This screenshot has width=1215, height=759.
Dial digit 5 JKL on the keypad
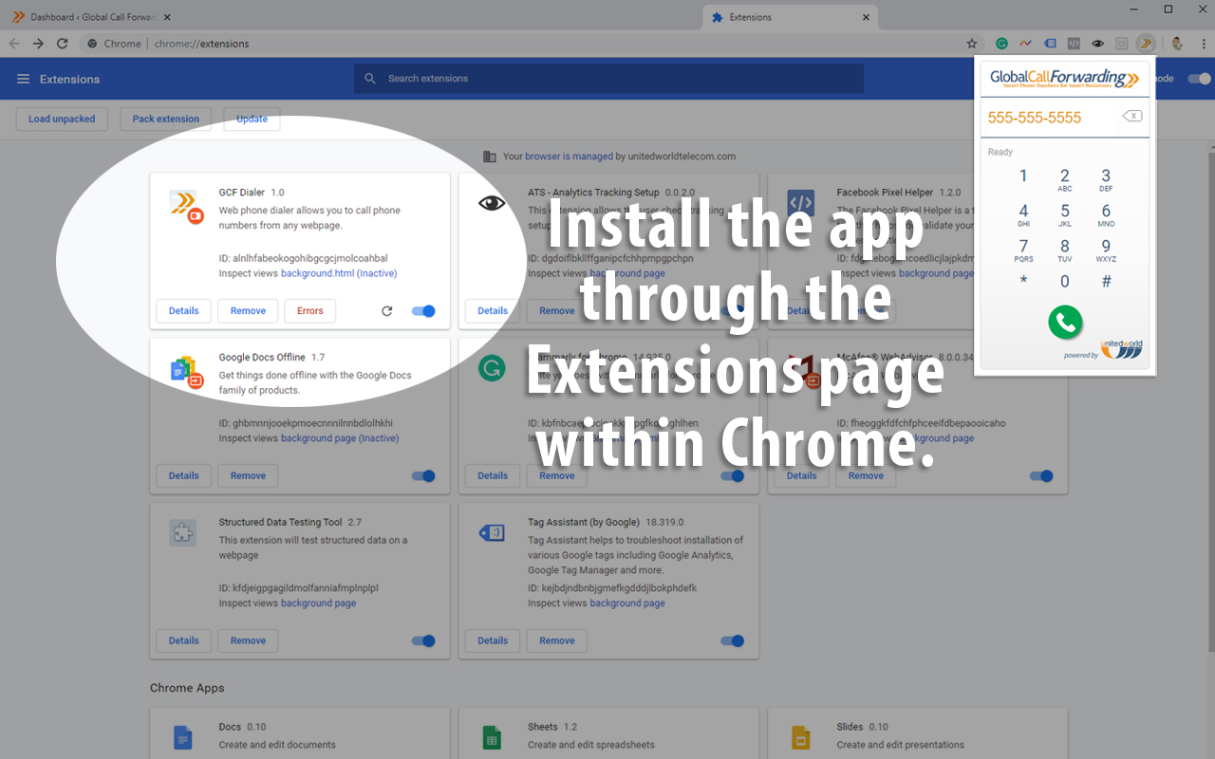point(1065,215)
